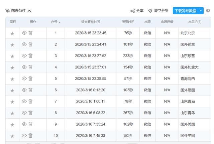Screen dimensions: 214x144
Task: Click trash icon for row 6
Action: point(30,90)
